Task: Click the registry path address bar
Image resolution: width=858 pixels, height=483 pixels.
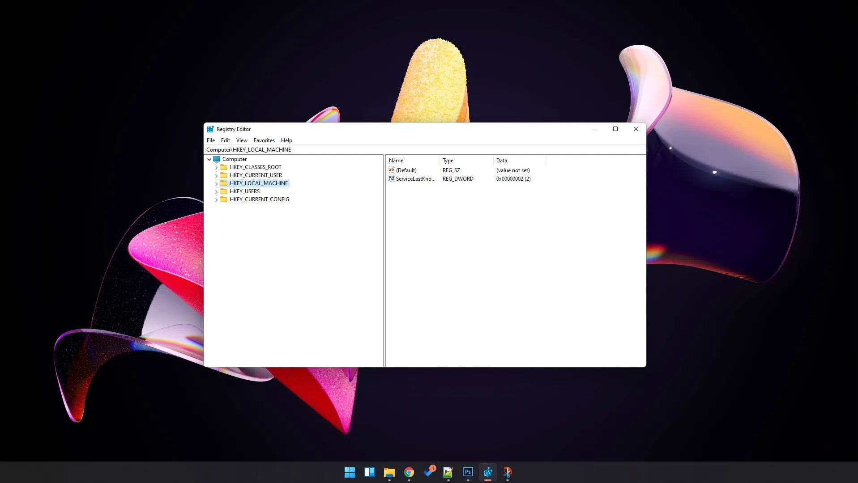Action: (x=403, y=150)
